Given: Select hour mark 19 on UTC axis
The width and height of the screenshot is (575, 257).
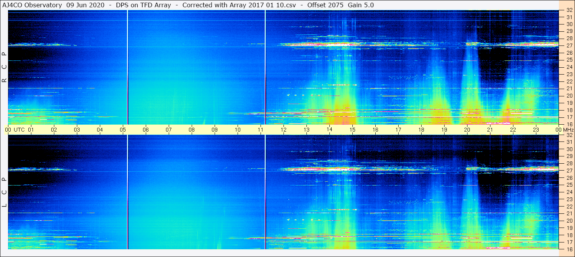Looking at the screenshot, I should (444, 130).
